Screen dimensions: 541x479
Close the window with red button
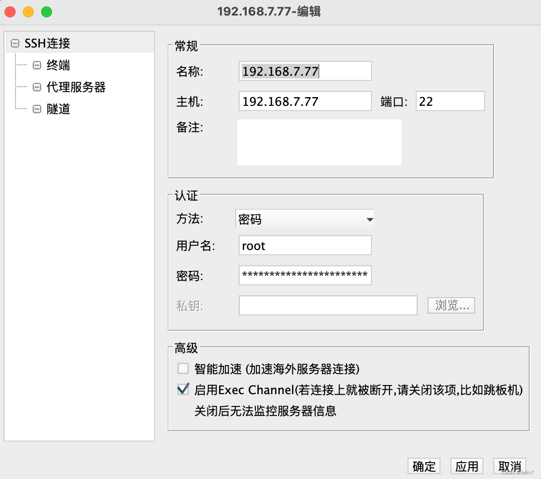click(10, 12)
